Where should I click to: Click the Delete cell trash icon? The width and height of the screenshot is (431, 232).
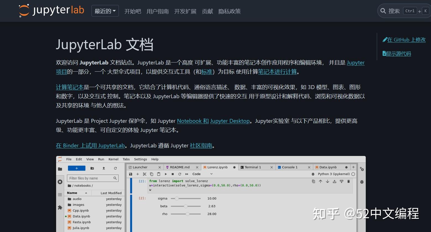tap(349, 181)
